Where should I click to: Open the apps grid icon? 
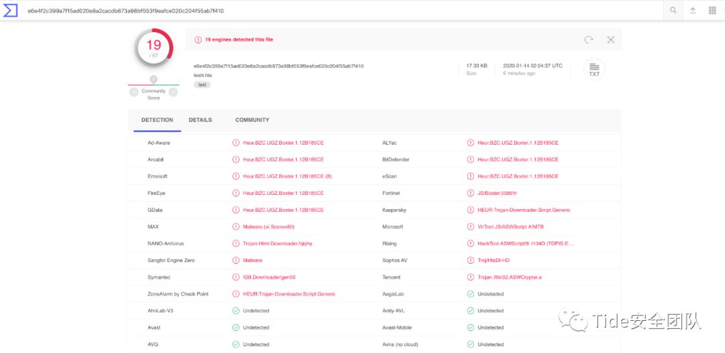[712, 10]
